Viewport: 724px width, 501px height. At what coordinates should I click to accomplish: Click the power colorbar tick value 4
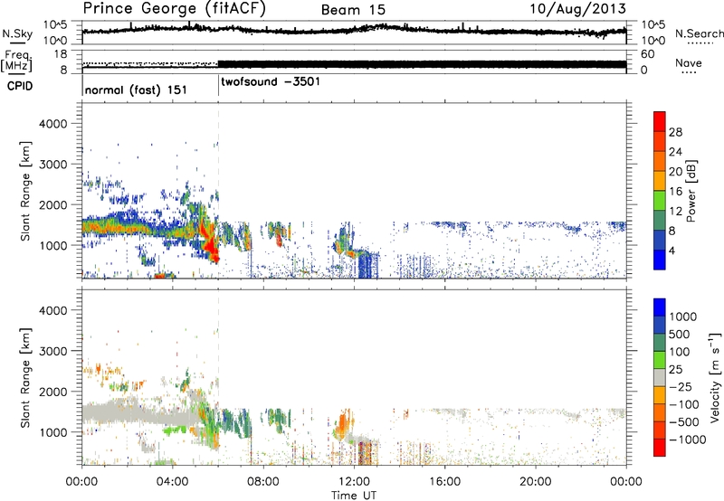tap(672, 250)
